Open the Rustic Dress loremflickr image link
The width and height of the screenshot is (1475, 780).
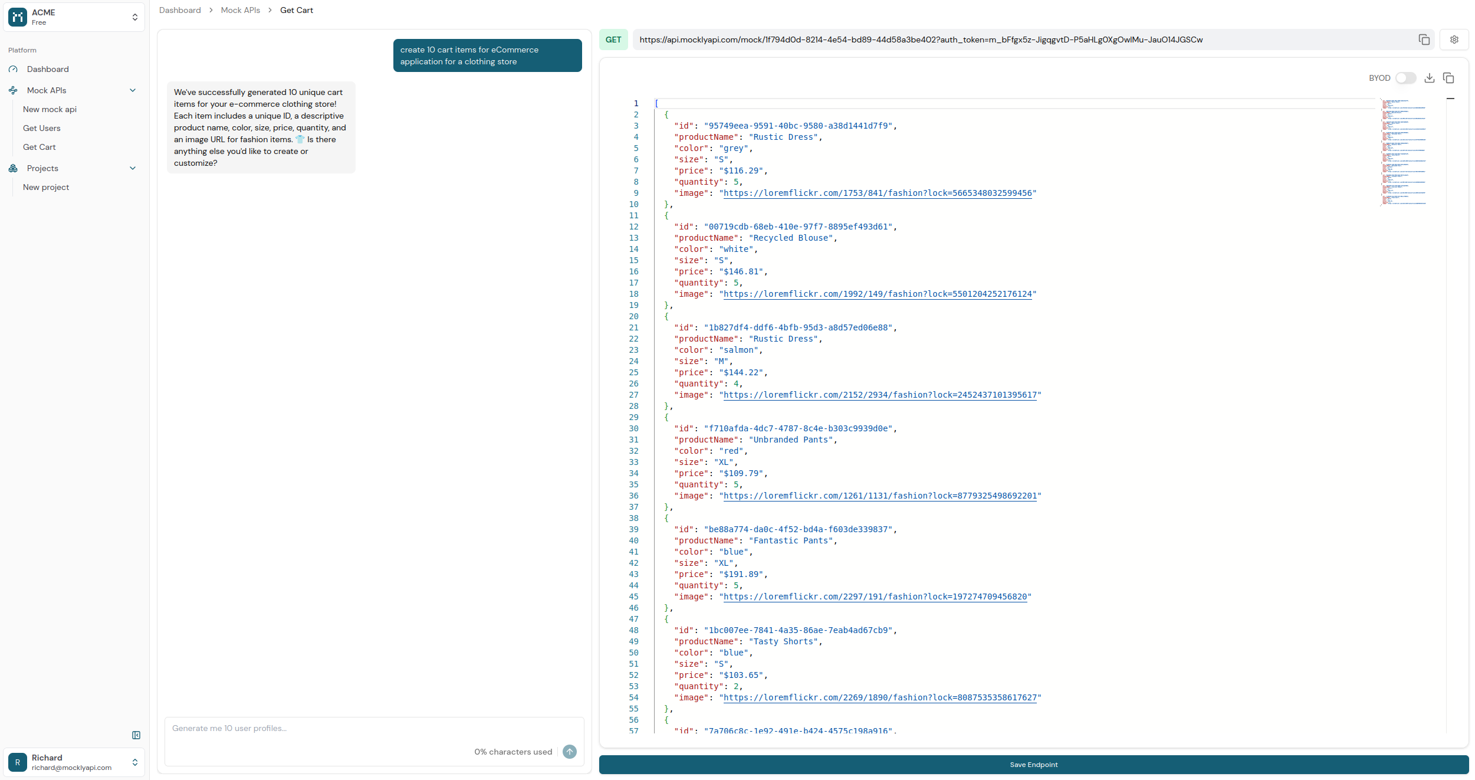click(x=878, y=193)
